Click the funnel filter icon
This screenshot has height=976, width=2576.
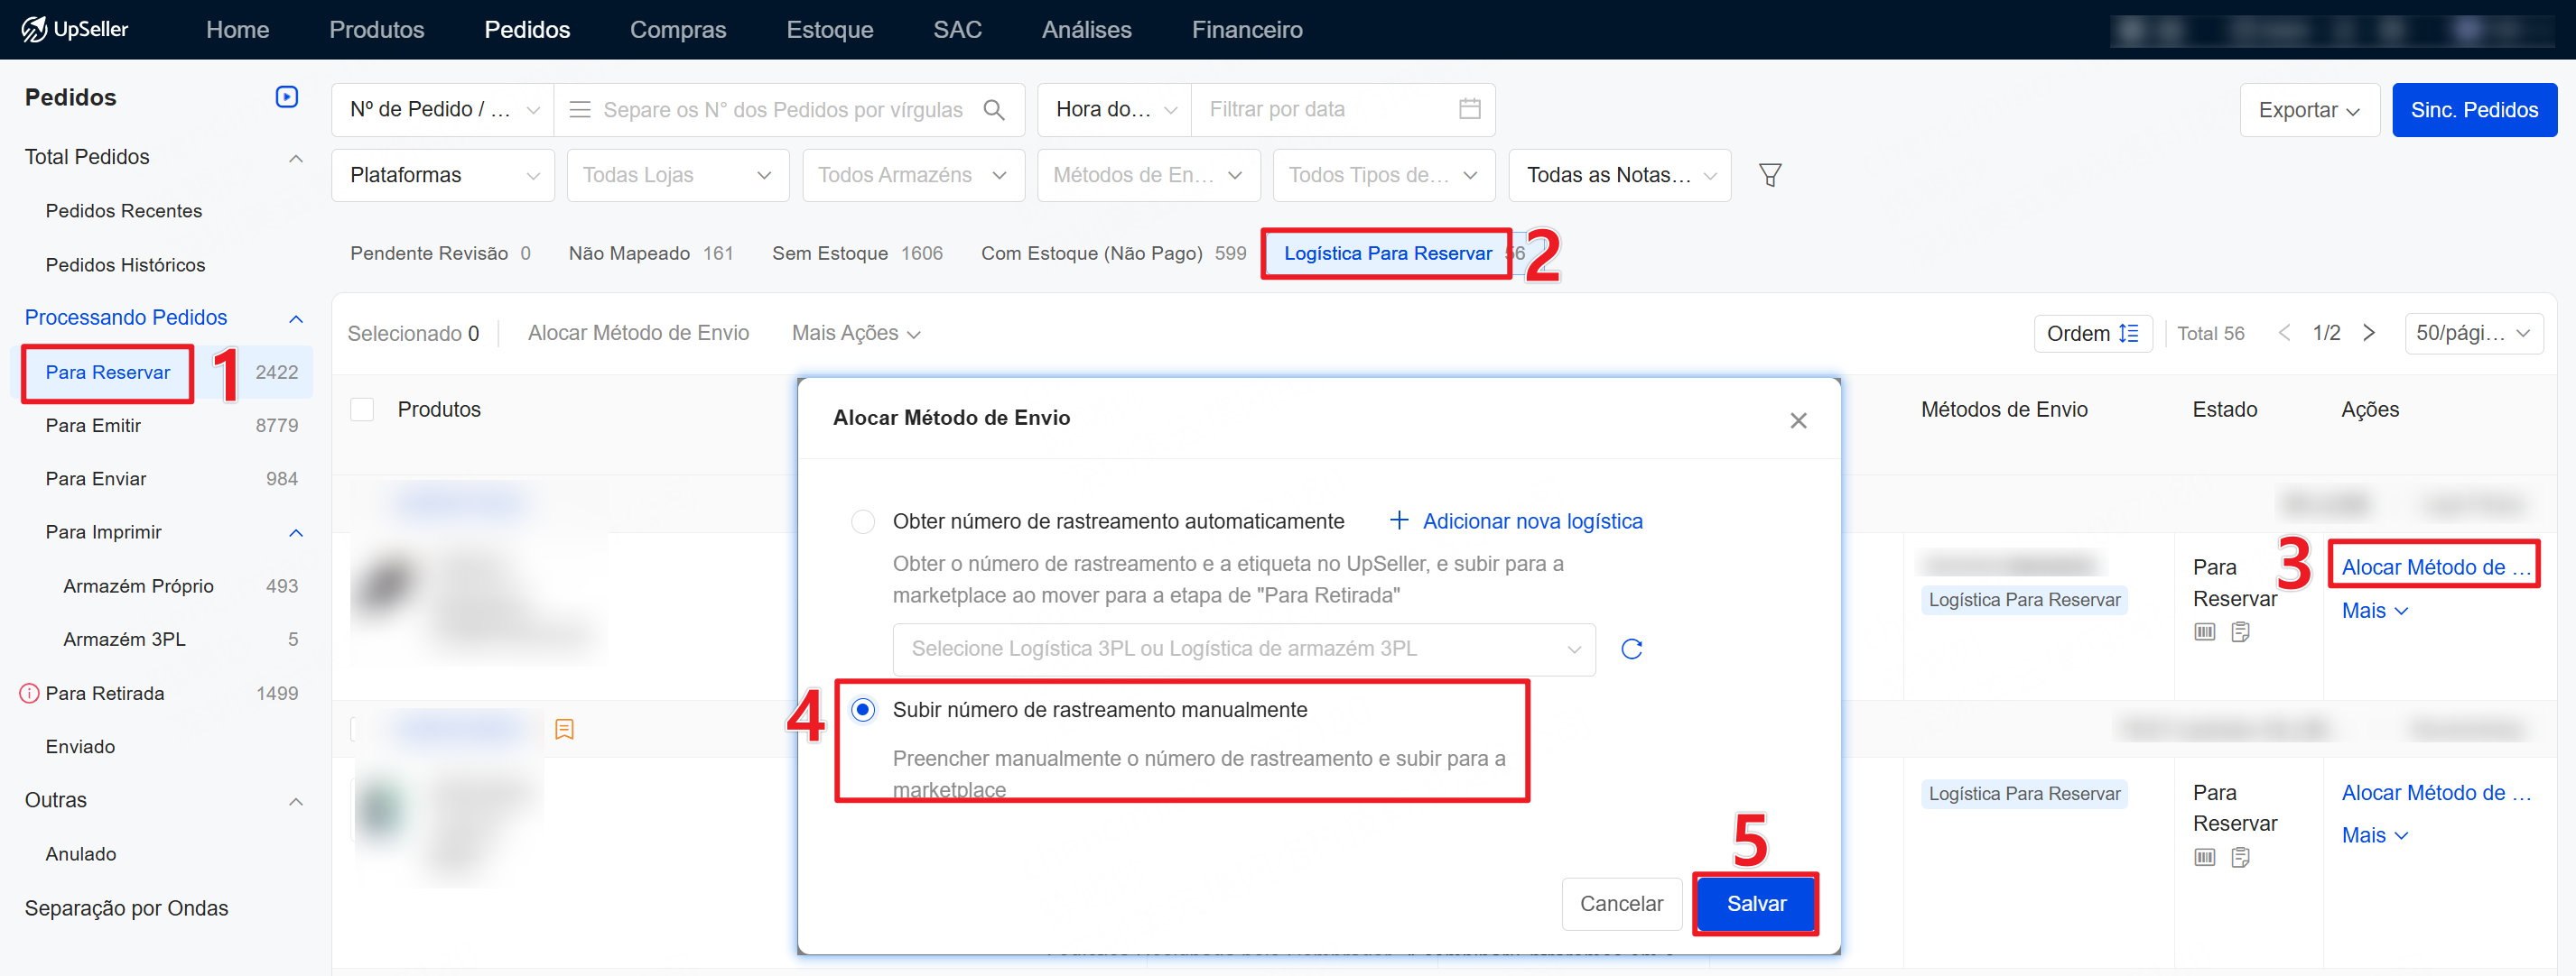point(1769,176)
